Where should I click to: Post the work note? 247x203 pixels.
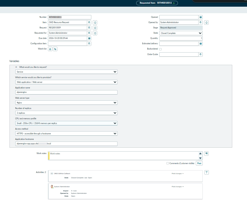coord(199,163)
